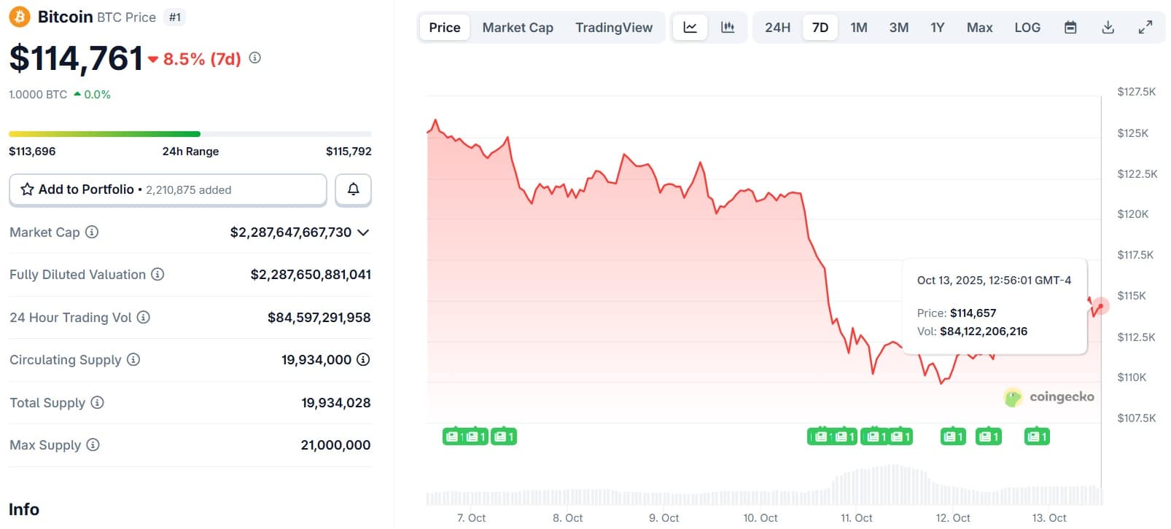Switch to the Market Cap tab
The image size is (1171, 529).
tap(518, 28)
